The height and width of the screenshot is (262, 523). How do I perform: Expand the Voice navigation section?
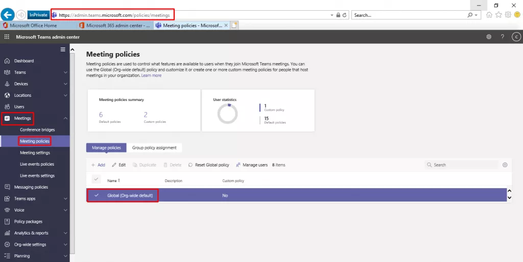pos(65,210)
